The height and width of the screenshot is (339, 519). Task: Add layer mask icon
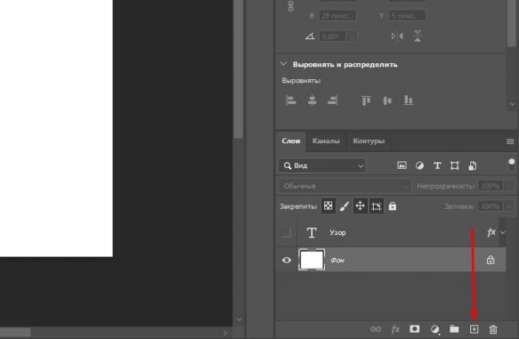coord(414,329)
